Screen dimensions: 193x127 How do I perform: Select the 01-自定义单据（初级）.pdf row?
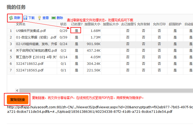point(36,37)
